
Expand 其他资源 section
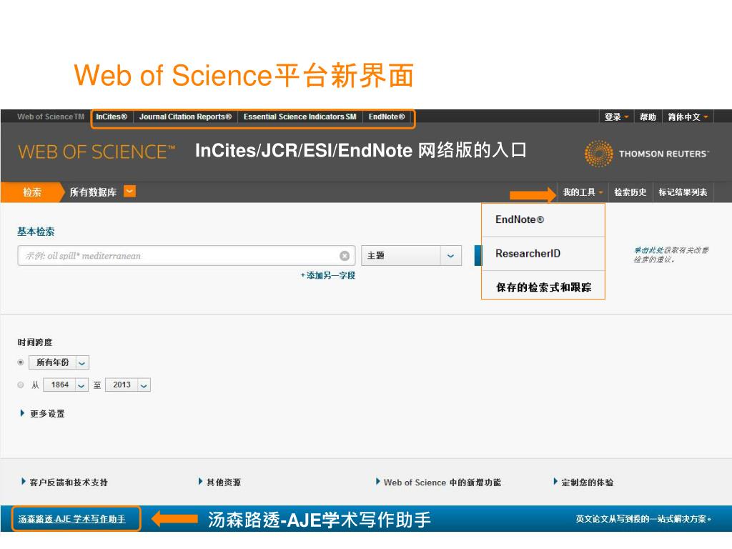click(x=219, y=483)
